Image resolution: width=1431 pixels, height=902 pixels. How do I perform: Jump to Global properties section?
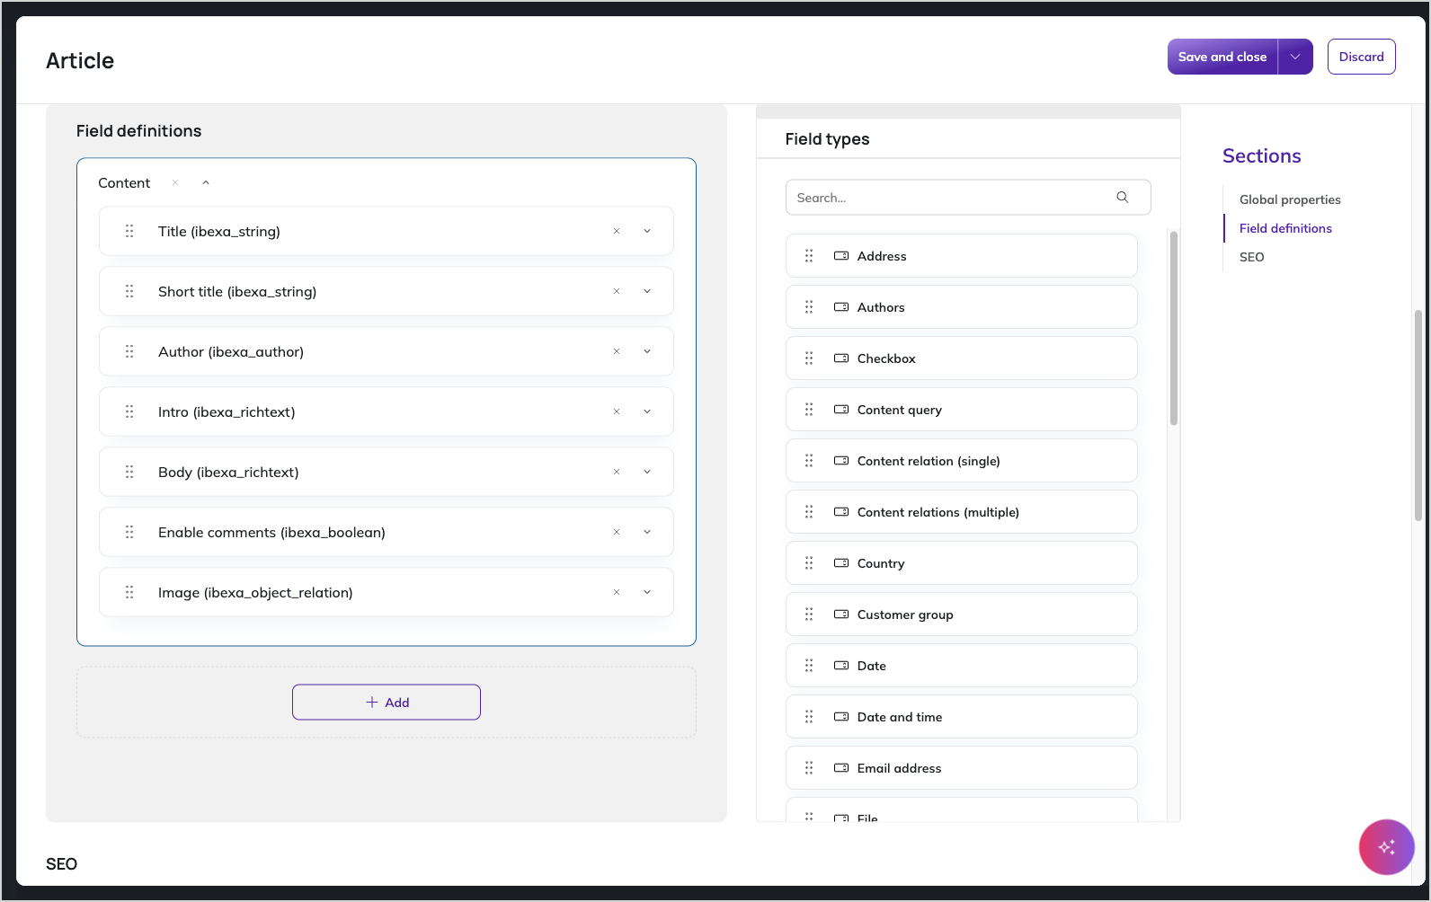pos(1290,199)
